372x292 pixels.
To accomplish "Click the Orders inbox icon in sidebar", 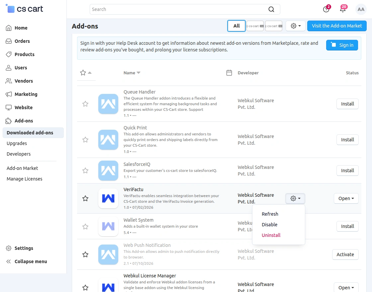I will click(9, 41).
